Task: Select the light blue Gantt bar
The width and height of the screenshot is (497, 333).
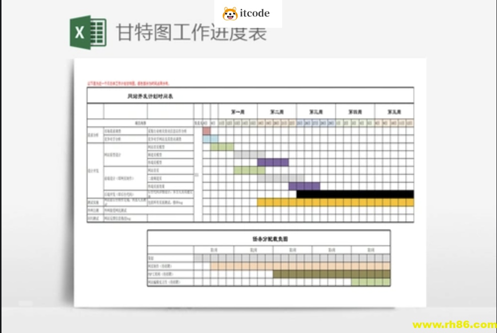Action: point(206,139)
